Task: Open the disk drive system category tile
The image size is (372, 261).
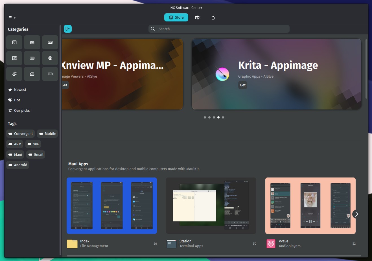Action: [32, 74]
